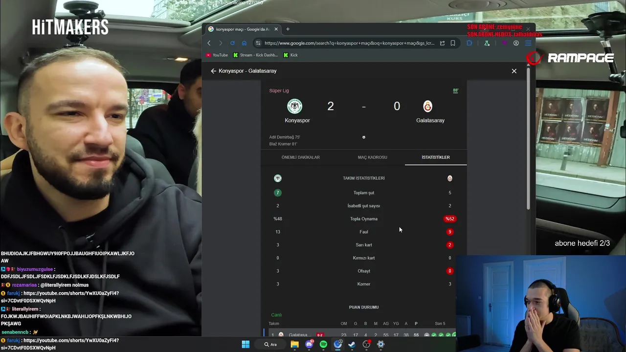This screenshot has height=352, width=626.
Task: Open the Chromium gear app on taskbar
Action: tap(380, 344)
